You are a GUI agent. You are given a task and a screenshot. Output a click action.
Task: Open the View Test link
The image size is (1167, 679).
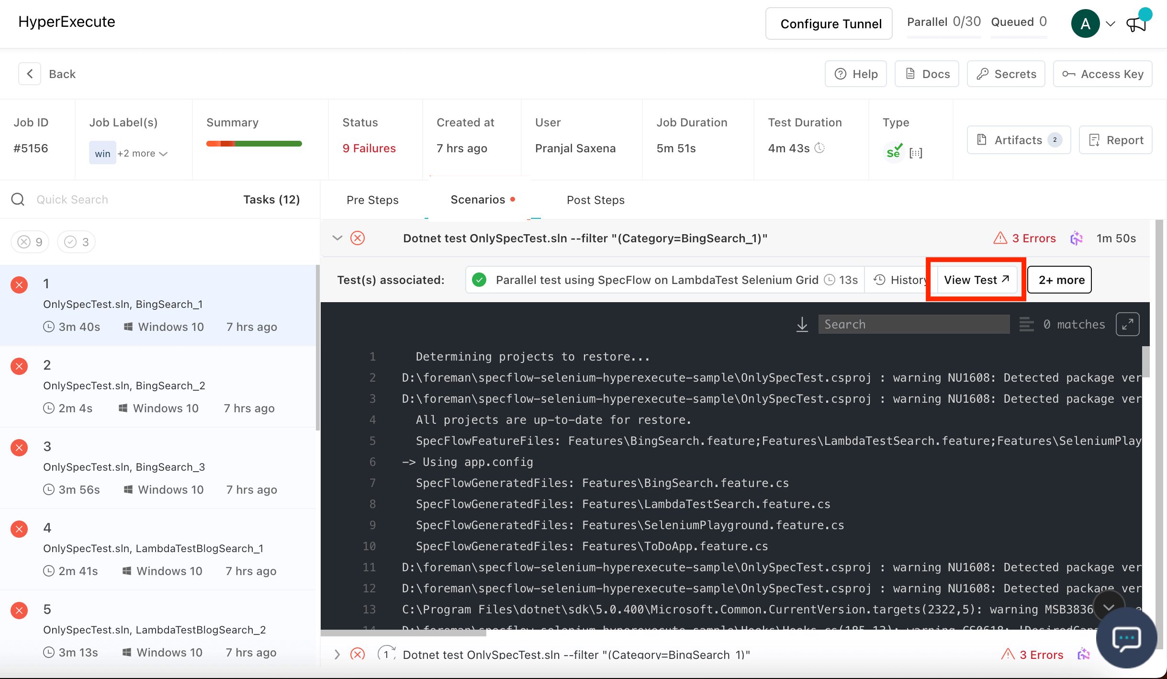pyautogui.click(x=976, y=280)
